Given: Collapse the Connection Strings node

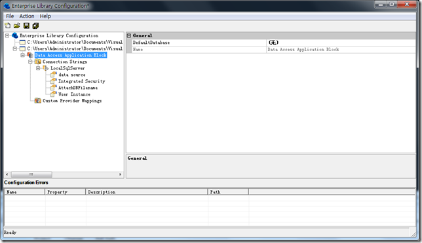Looking at the screenshot, I should pyautogui.click(x=30, y=62).
